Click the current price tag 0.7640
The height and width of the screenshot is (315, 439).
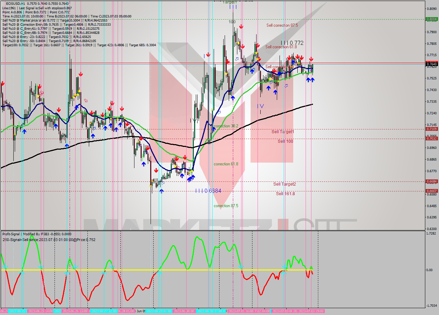coord(431,64)
